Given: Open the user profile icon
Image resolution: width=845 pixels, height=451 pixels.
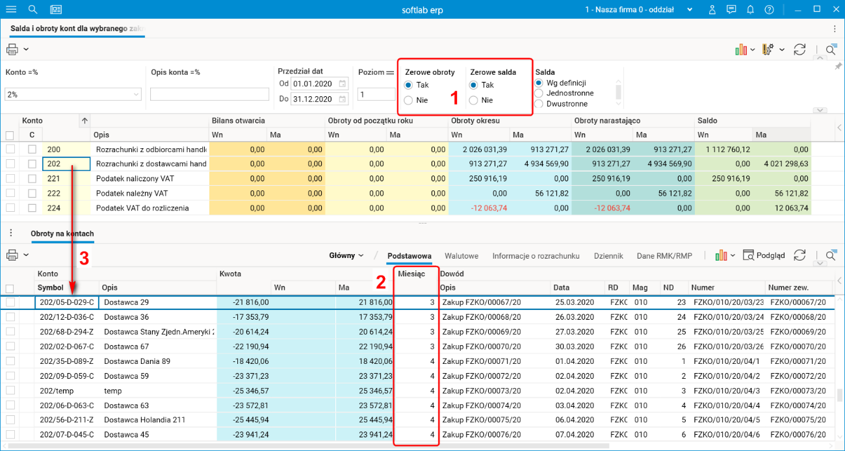Looking at the screenshot, I should (712, 10).
